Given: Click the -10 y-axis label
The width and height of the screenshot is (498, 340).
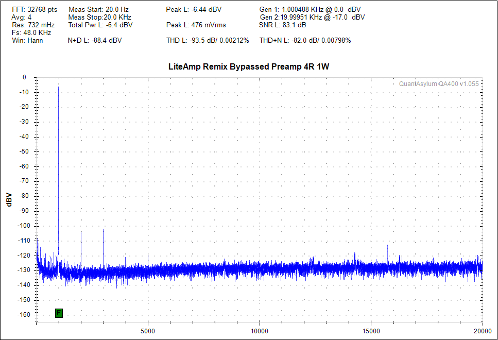Looking at the screenshot, I should (x=24, y=92).
